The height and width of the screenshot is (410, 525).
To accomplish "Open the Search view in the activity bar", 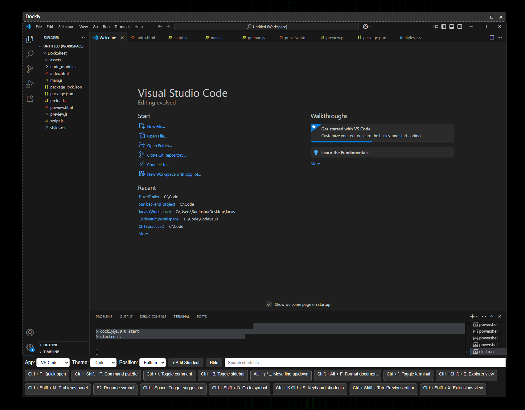I will point(30,54).
